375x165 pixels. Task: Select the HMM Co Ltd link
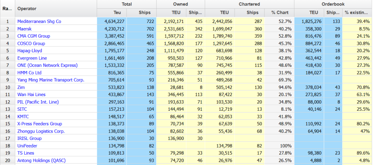point(30,73)
